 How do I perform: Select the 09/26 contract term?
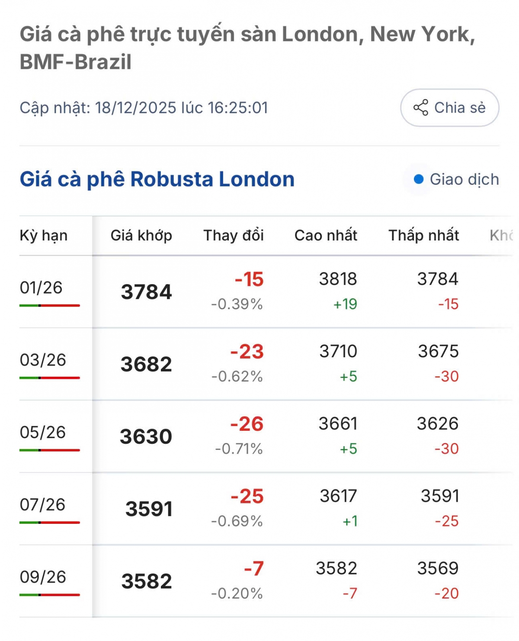click(43, 577)
